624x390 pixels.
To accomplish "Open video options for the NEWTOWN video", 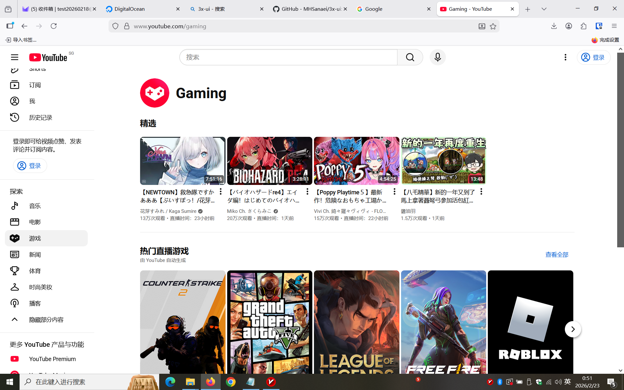I will tap(221, 192).
